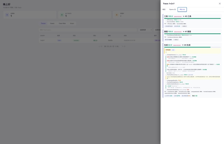Jump to span link #3 工具

click(x=187, y=16)
